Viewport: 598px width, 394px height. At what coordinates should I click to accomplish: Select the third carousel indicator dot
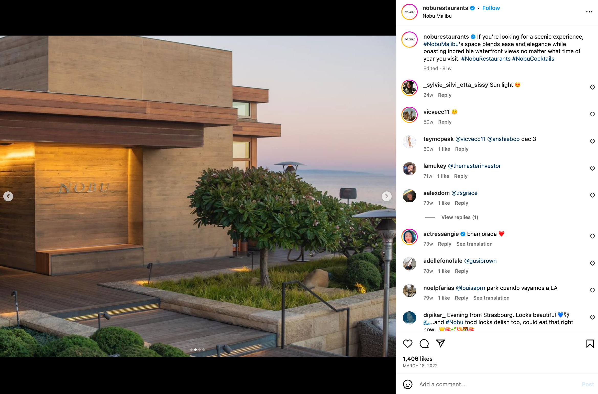[200, 349]
